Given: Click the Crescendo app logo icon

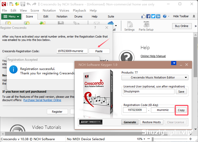Looking at the screenshot, I should point(4,4).
